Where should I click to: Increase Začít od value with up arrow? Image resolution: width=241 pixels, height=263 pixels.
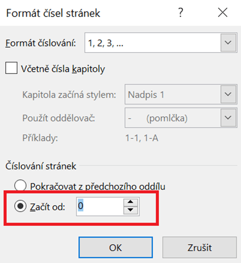pyautogui.click(x=130, y=202)
